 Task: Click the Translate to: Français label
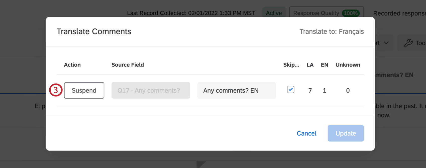[x=332, y=31]
